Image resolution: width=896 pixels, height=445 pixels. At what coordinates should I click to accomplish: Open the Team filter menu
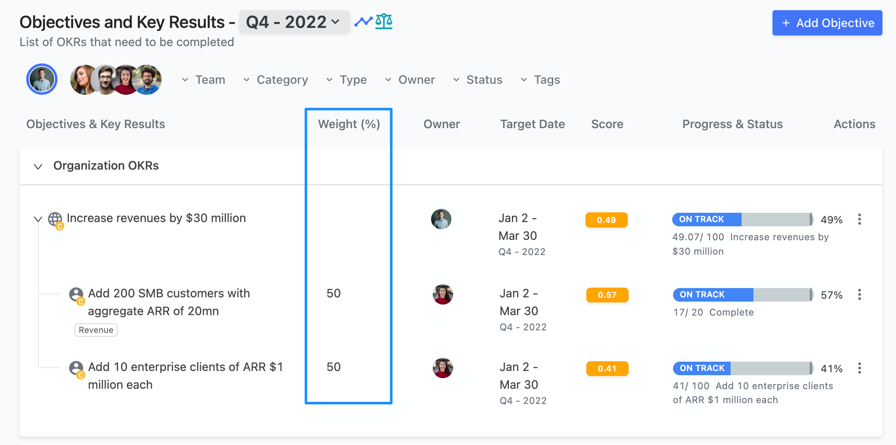(203, 80)
